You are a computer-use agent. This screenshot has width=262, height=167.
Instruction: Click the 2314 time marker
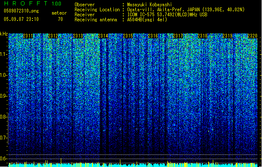coord(103,36)
